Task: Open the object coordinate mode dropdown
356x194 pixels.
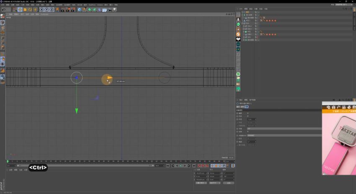Action: 201,183
